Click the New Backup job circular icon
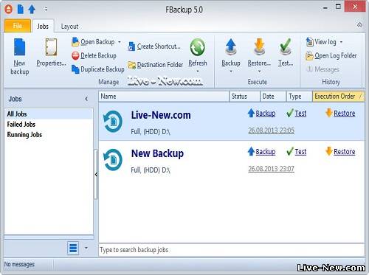 point(113,160)
